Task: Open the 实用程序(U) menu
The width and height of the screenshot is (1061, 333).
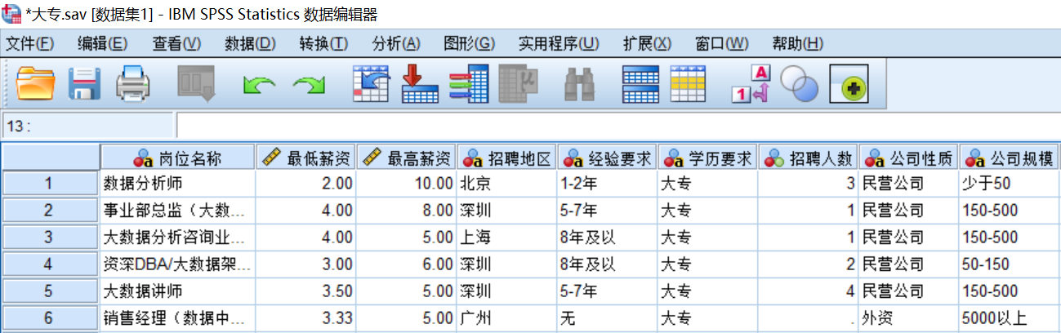Action: pyautogui.click(x=559, y=43)
